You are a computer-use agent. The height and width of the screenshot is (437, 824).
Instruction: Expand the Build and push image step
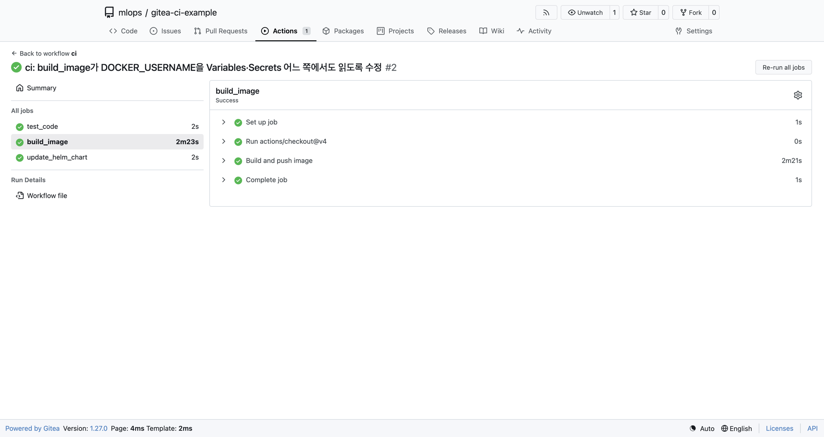pos(224,161)
